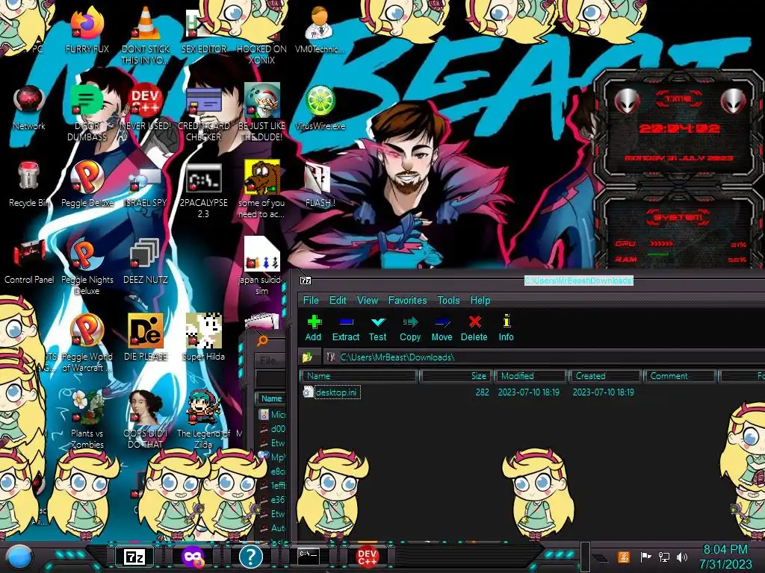Click the 7z icon in window title bar
765x573 pixels.
pyautogui.click(x=306, y=281)
